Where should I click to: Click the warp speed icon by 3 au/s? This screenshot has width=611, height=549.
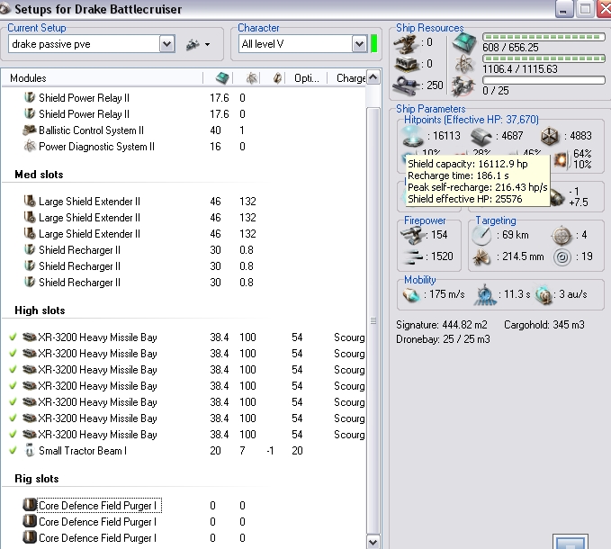pos(544,295)
